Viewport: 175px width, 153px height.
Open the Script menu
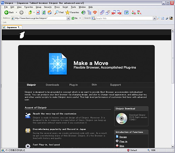[x=65, y=7]
